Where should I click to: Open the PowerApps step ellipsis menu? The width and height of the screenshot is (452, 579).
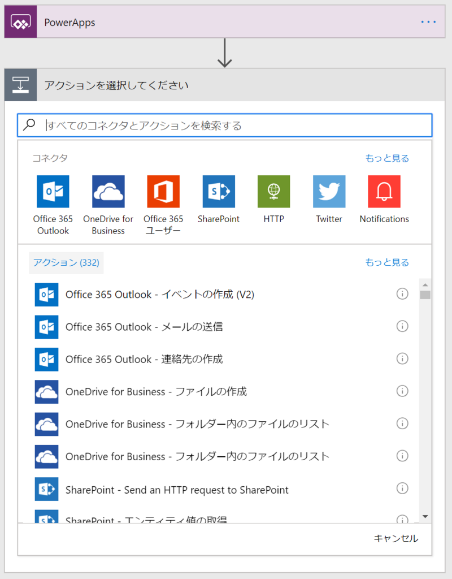tap(428, 22)
